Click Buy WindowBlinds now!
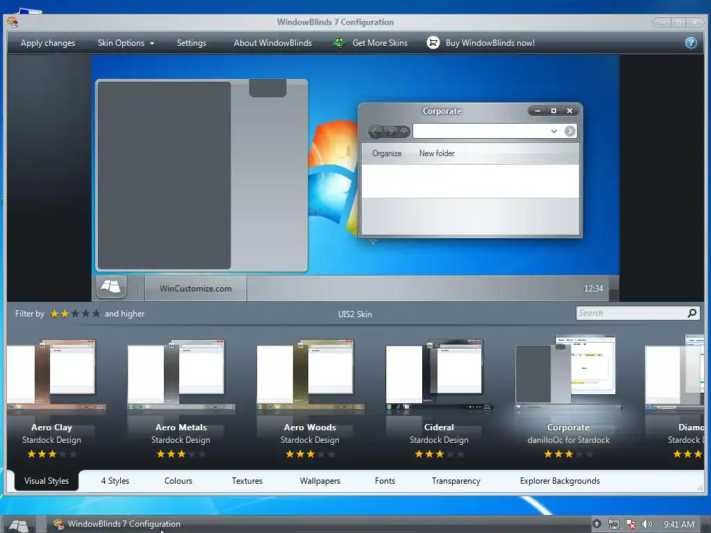Image resolution: width=711 pixels, height=533 pixels. click(x=490, y=43)
